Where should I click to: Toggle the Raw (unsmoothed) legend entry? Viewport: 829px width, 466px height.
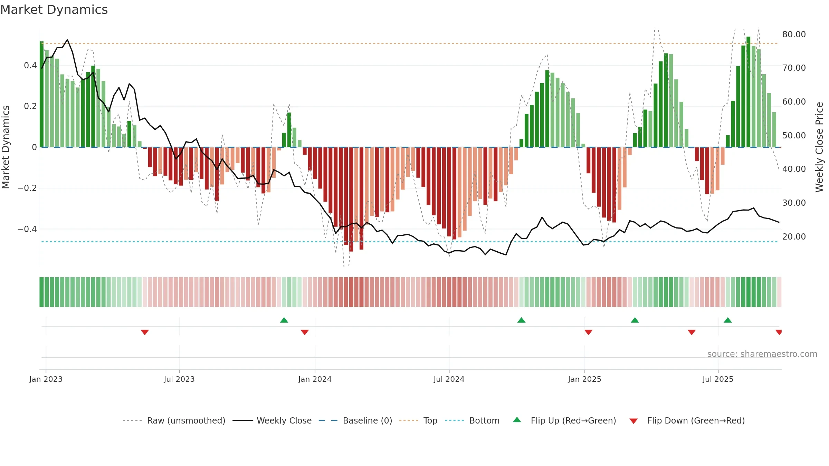pos(174,420)
